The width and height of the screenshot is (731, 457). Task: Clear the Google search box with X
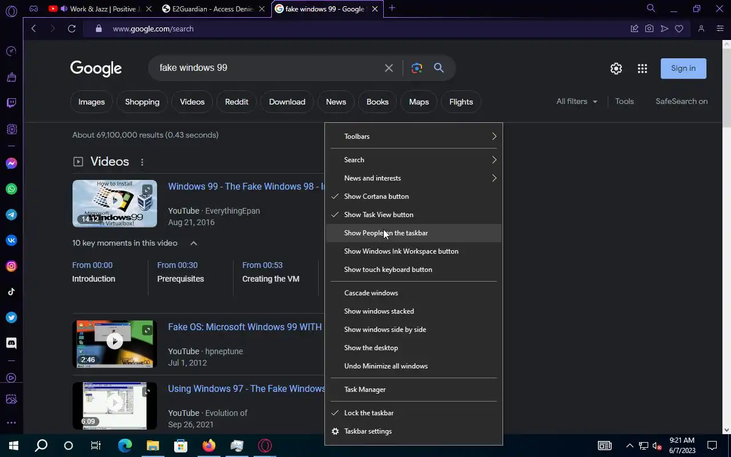(389, 68)
